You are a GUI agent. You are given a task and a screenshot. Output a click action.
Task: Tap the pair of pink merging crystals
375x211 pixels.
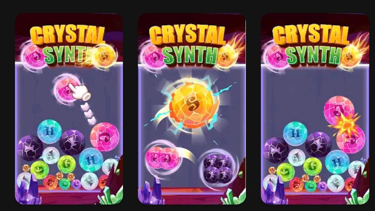pyautogui.click(x=162, y=158)
